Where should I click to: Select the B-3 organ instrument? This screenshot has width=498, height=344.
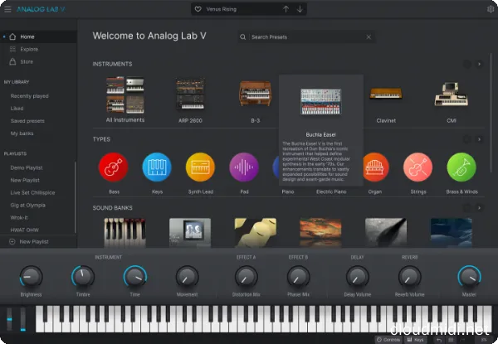click(x=256, y=94)
